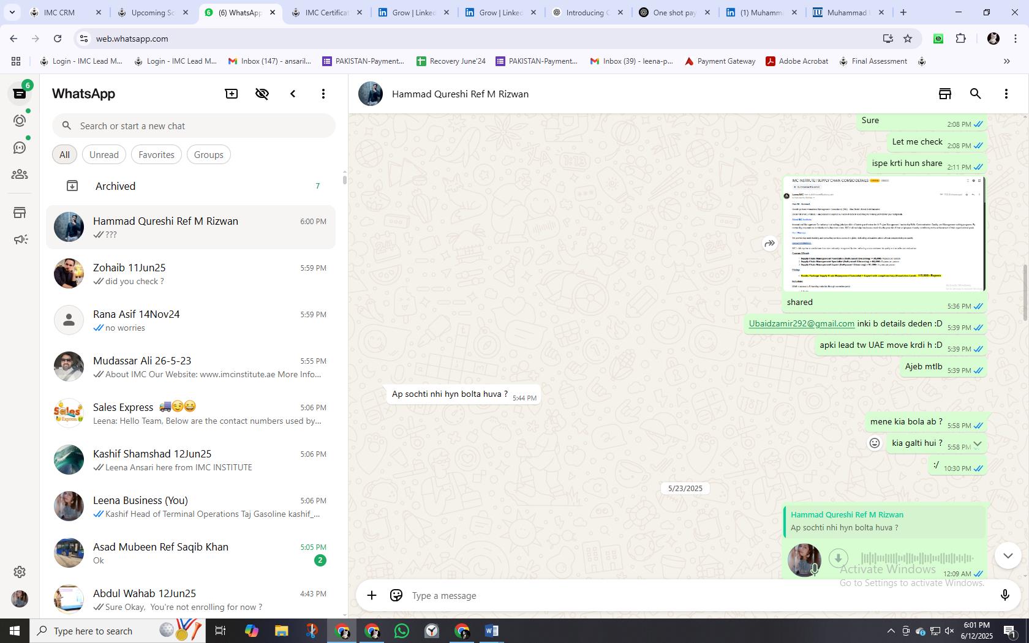1029x643 pixels.
Task: Select the Groups chat filter
Action: (x=209, y=155)
